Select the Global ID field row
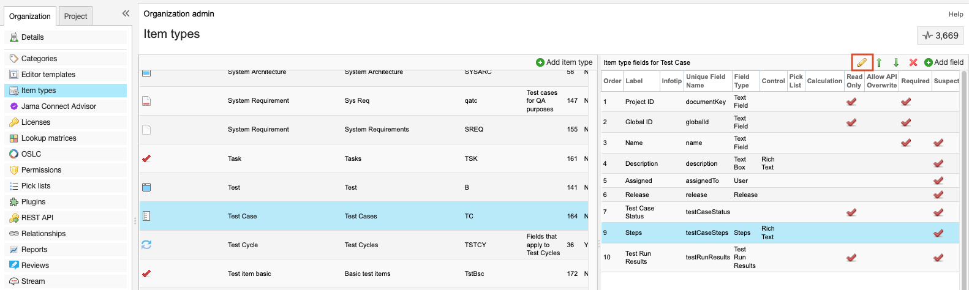Image resolution: width=969 pixels, height=290 pixels. [x=780, y=122]
